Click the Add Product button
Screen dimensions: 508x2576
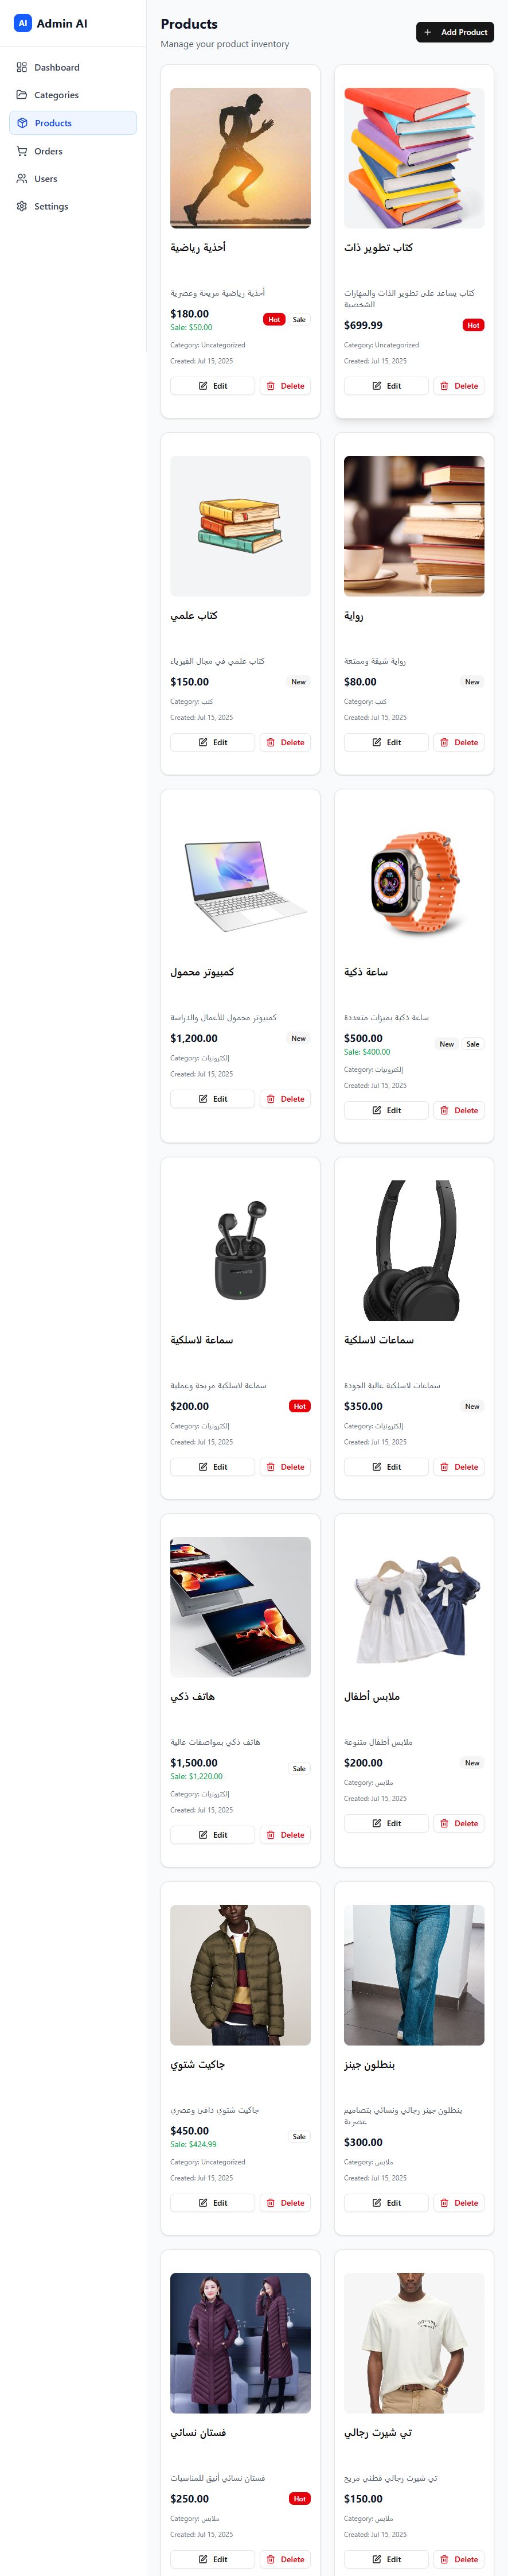454,32
